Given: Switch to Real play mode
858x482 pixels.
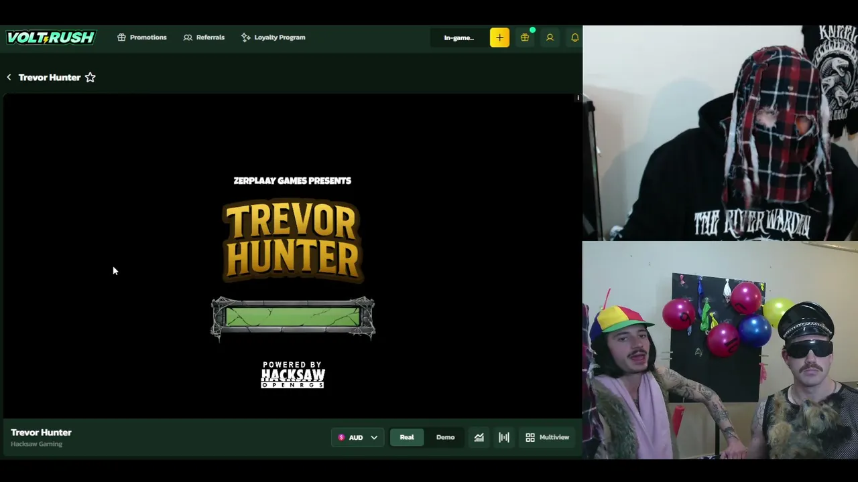Looking at the screenshot, I should coord(407,437).
